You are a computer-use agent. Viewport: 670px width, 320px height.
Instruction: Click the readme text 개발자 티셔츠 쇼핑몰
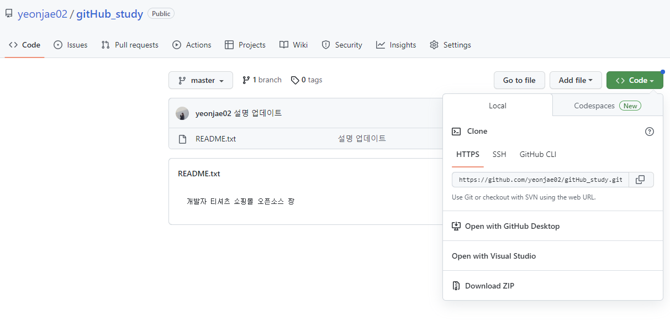coord(220,202)
